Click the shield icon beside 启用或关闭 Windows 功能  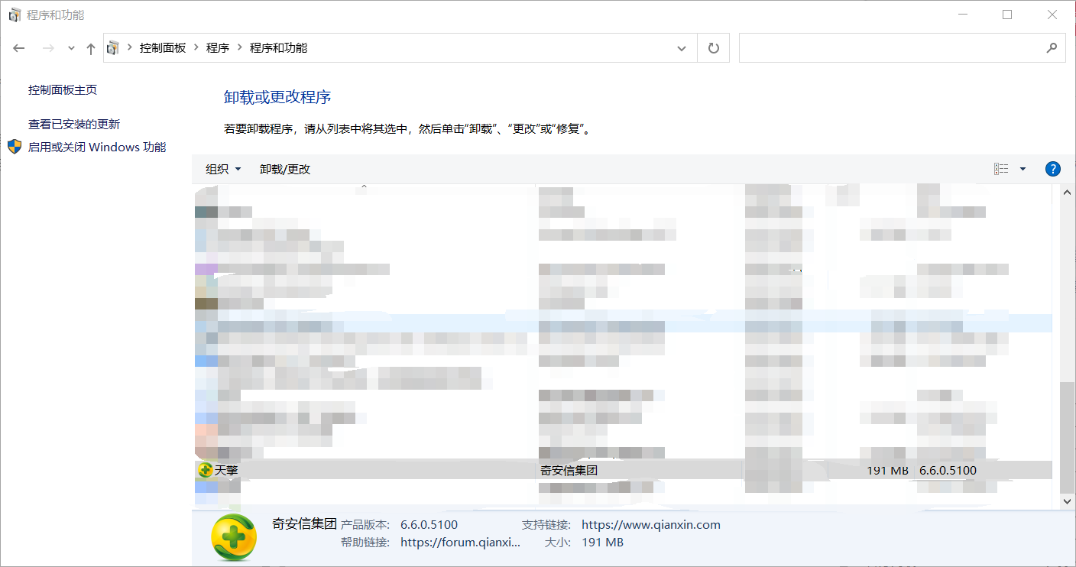[x=13, y=146]
